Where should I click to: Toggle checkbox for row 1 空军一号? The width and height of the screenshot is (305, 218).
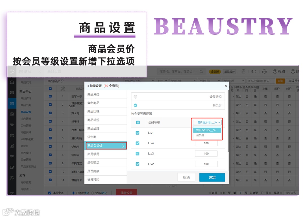click(x=50, y=96)
